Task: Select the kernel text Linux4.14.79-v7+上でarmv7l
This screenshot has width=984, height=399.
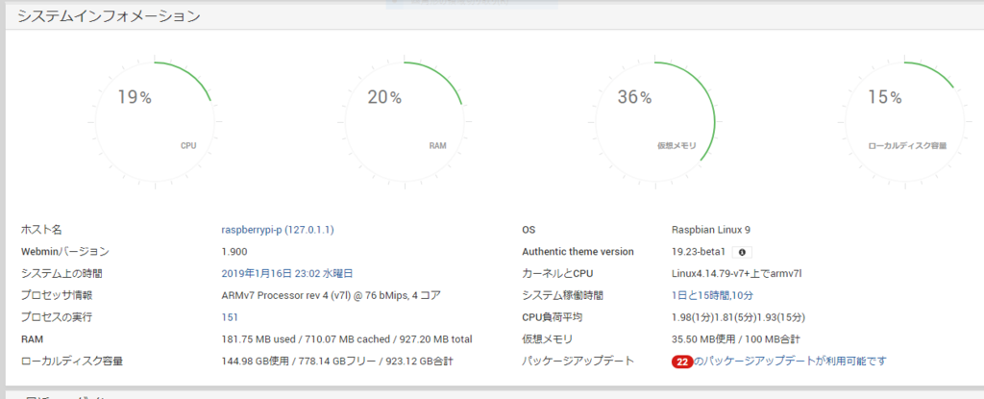Action: pyautogui.click(x=737, y=273)
